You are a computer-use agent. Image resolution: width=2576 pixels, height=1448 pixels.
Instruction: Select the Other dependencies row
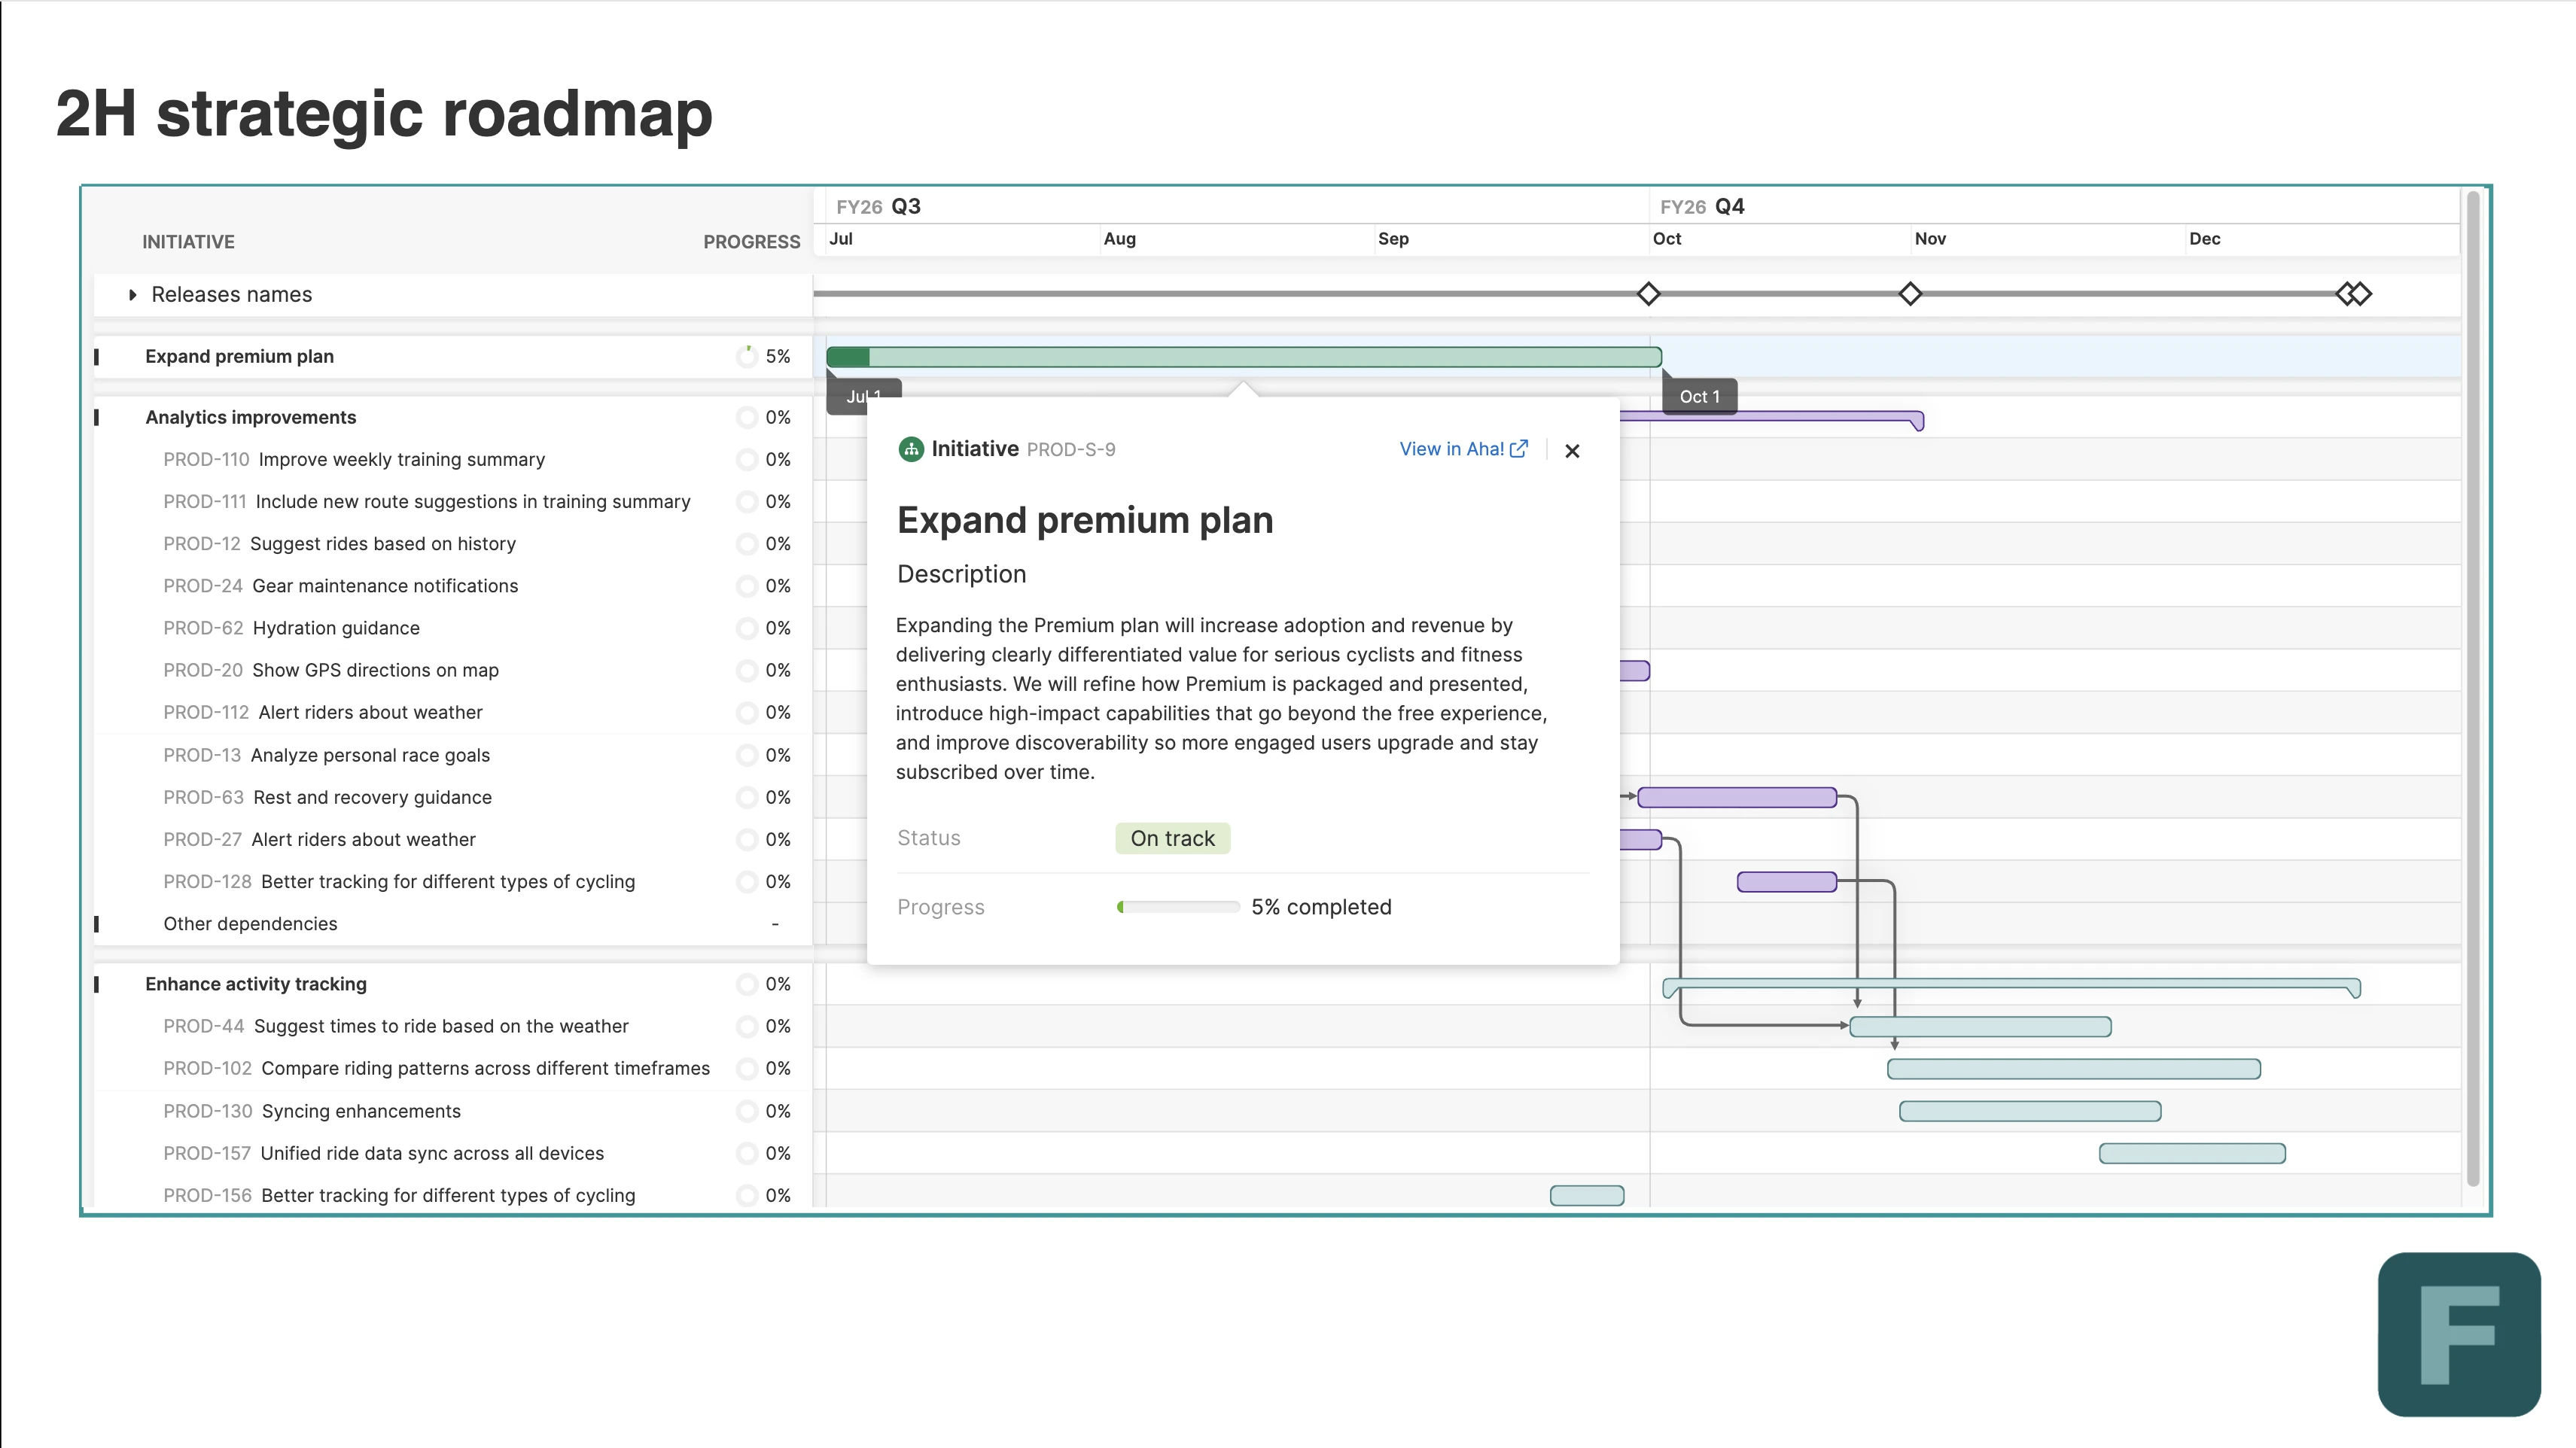coord(250,924)
